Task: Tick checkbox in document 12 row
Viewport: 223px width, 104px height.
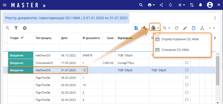Action: click(186, 70)
